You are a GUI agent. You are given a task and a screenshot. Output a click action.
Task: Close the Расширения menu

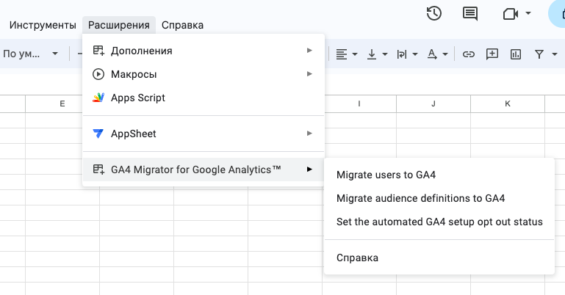[119, 25]
